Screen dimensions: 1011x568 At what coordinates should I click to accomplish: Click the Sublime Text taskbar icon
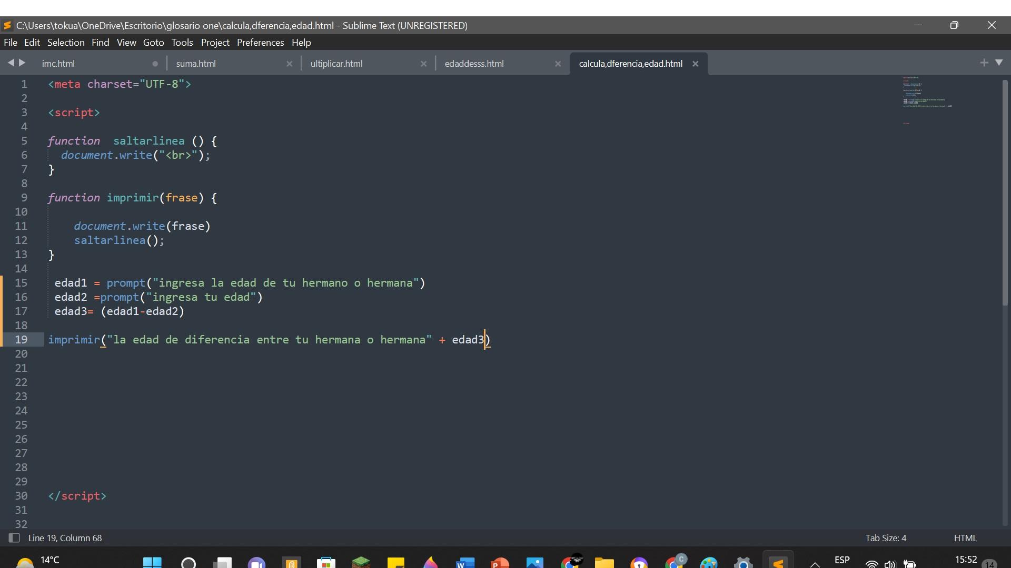pyautogui.click(x=778, y=562)
